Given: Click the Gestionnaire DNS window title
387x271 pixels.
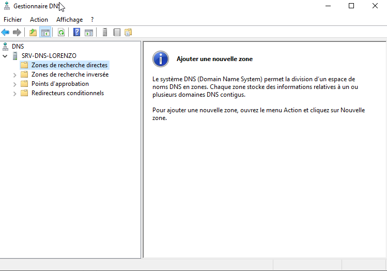Looking at the screenshot, I should coord(37,6).
